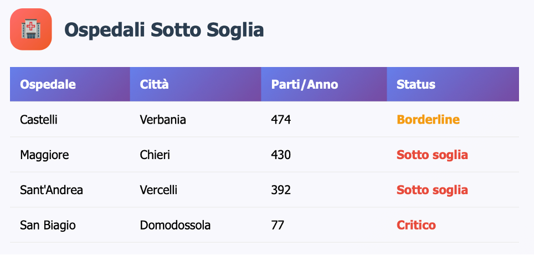Click the 392 births value
Screen dimensions: 534x255
click(x=281, y=190)
